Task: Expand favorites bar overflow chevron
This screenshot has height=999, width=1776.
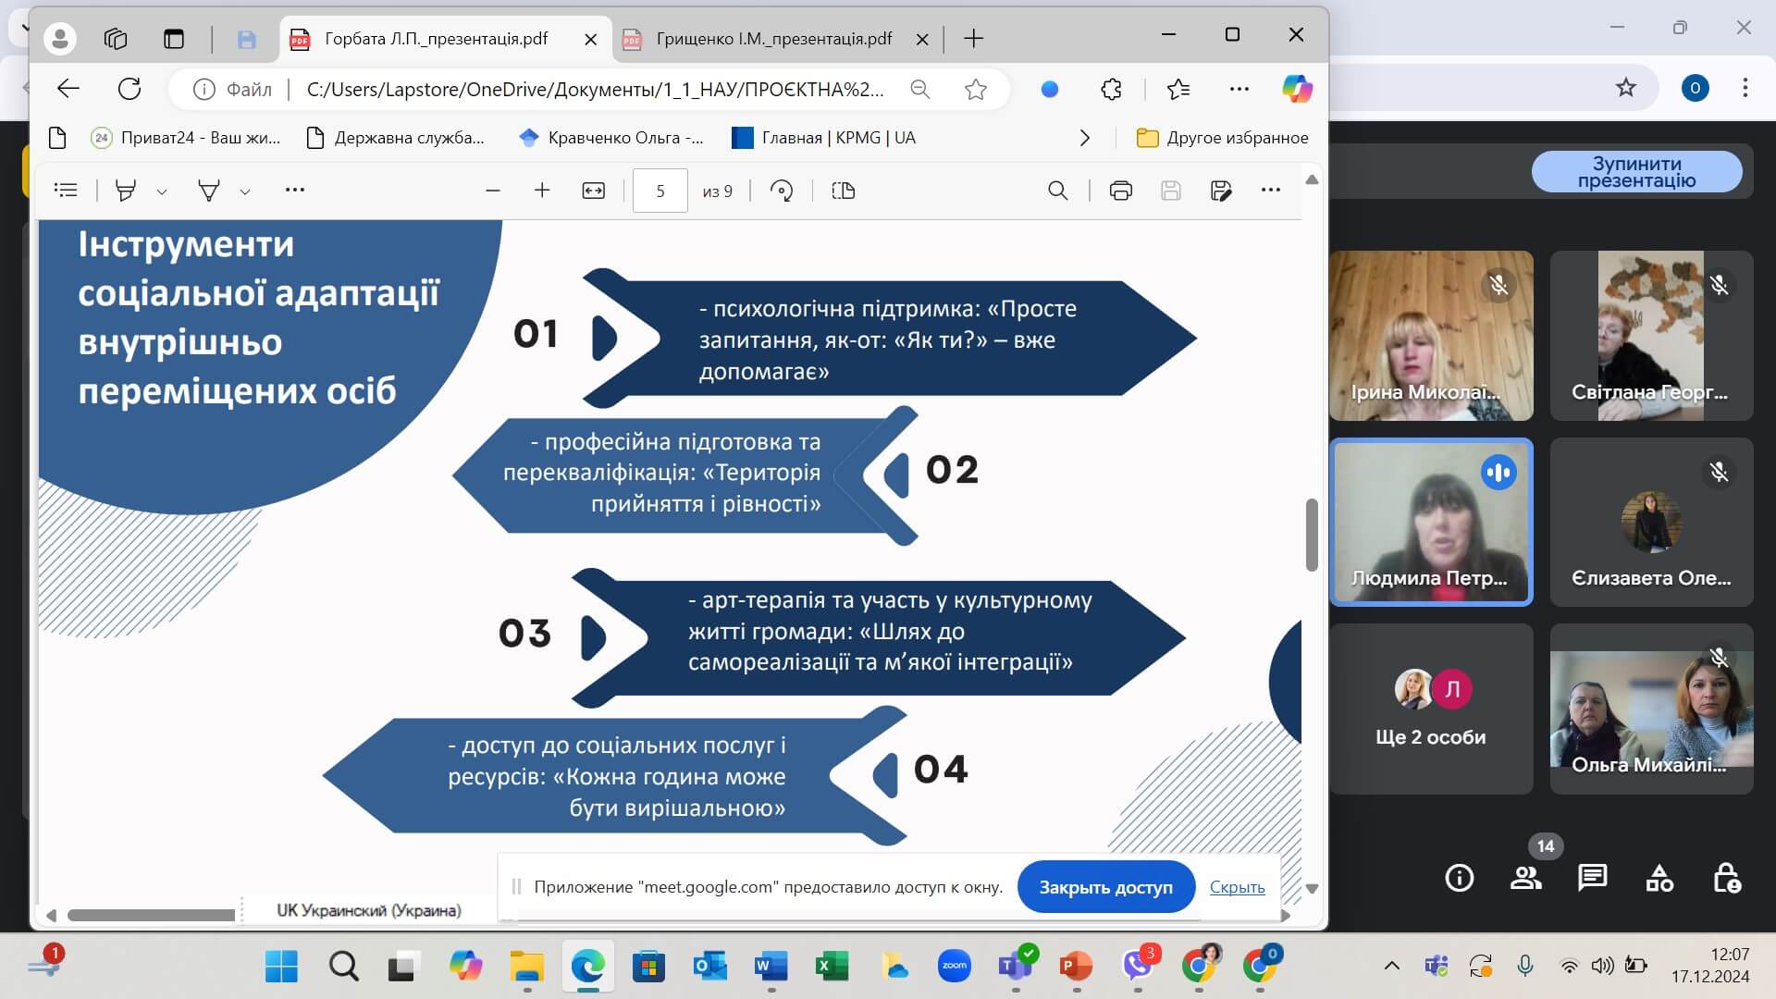Action: (1085, 138)
